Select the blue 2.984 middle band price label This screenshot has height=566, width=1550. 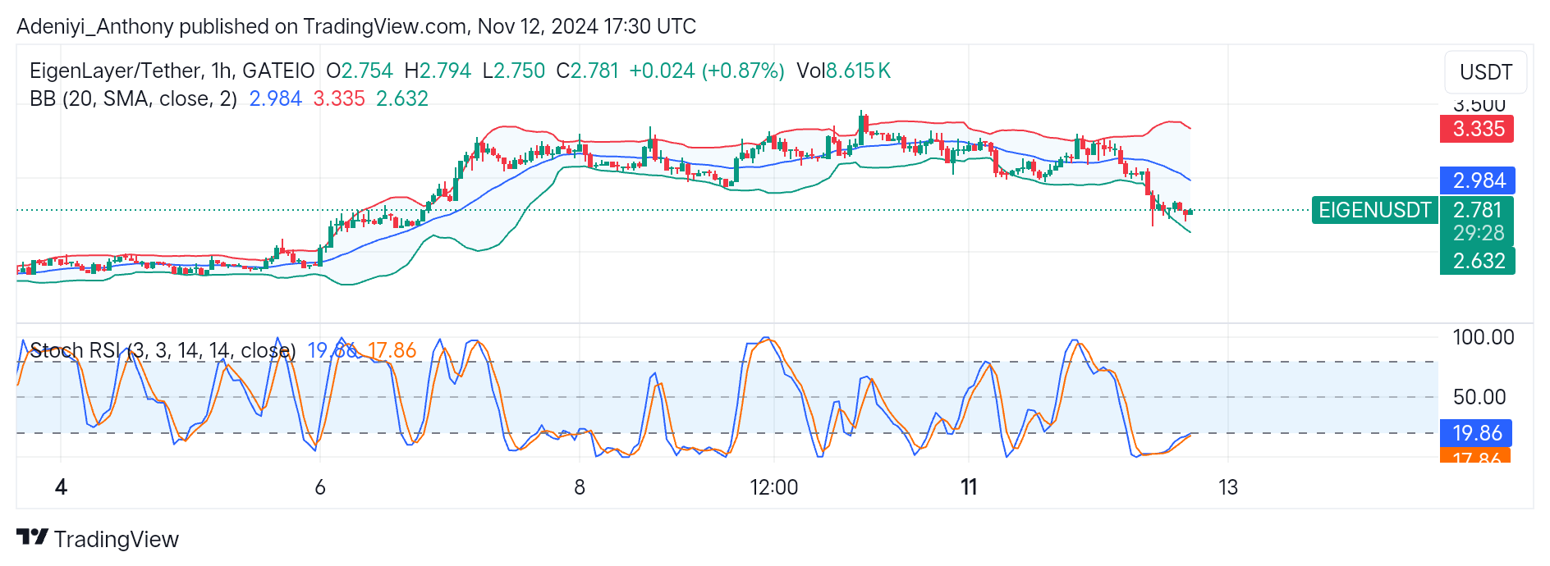tap(1477, 180)
